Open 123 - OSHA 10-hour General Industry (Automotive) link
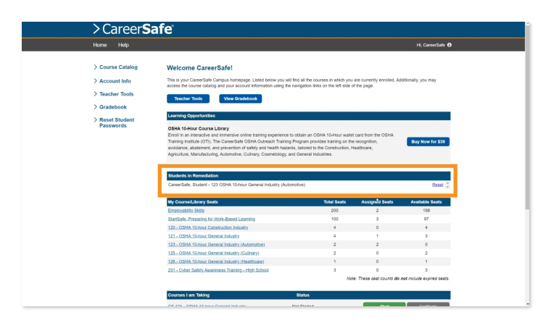The height and width of the screenshot is (328, 551). [x=216, y=245]
